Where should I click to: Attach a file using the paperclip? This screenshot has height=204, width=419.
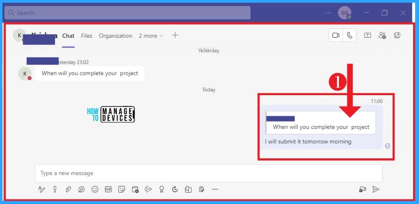point(68,189)
